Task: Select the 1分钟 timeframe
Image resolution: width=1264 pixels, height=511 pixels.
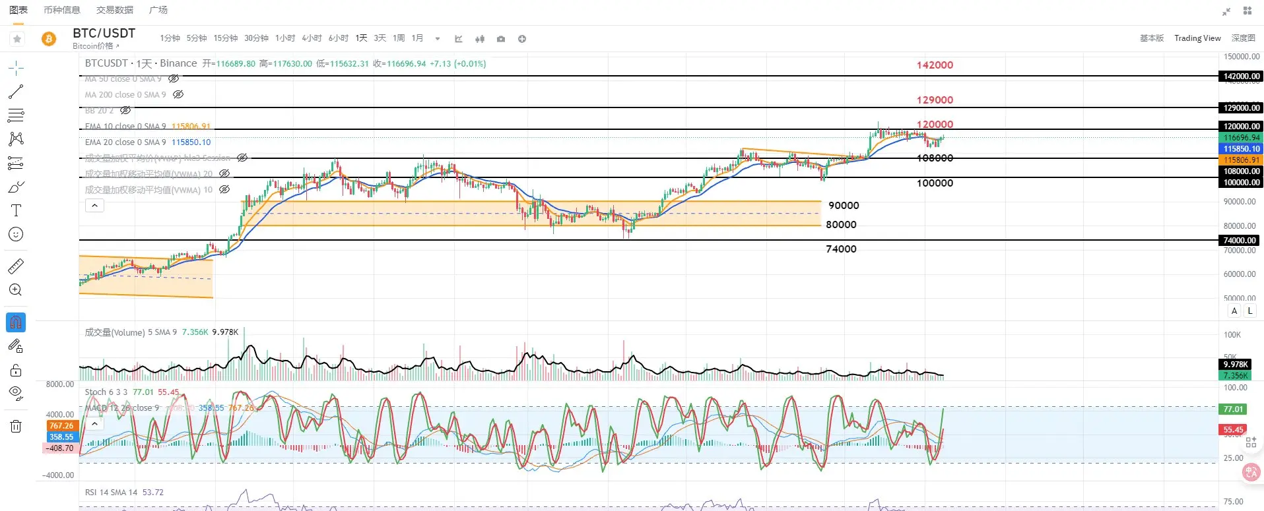Action: (170, 38)
